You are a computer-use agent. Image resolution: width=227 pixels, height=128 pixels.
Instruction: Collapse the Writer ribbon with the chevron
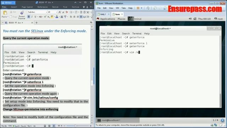pyautogui.click(x=75, y=2)
